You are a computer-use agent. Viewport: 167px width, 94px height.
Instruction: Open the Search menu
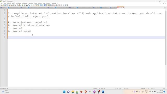tap(9, 3)
